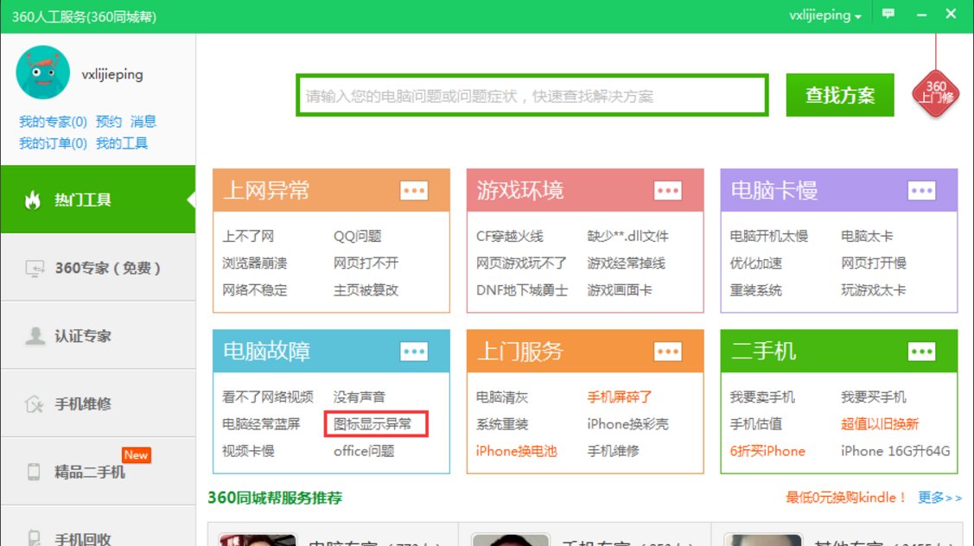Click the more options icon on 游戏环境 card
This screenshot has width=974, height=546.
point(666,191)
